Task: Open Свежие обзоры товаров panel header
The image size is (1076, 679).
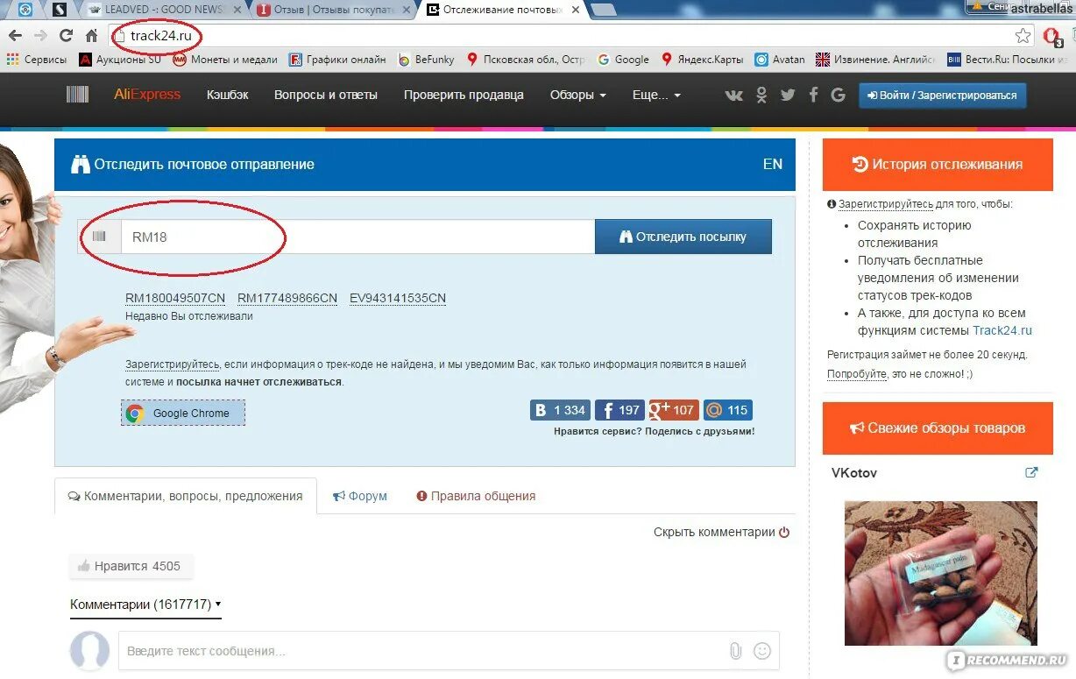Action: tap(938, 428)
